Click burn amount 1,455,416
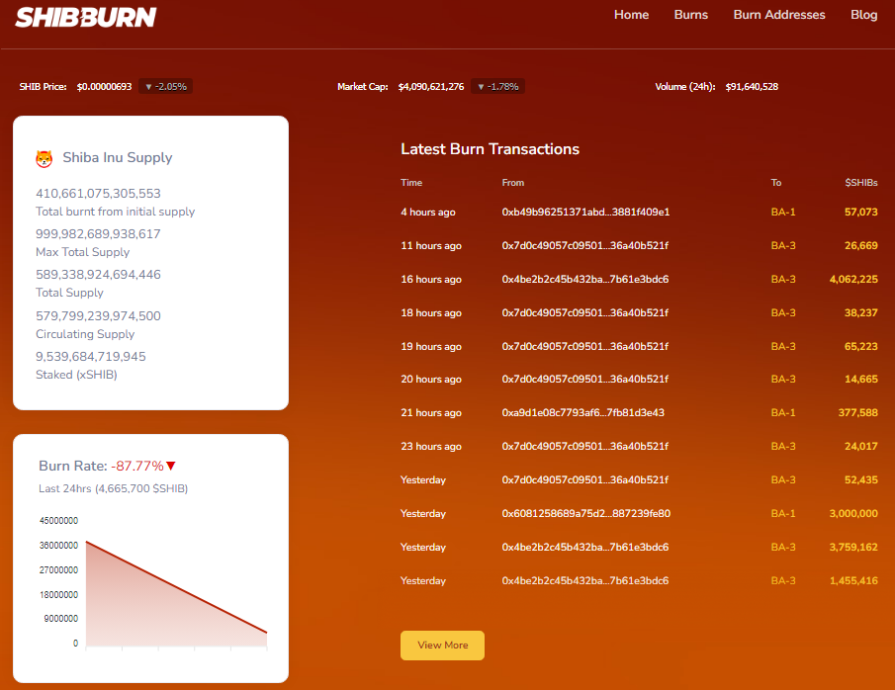The height and width of the screenshot is (690, 895). [x=853, y=581]
